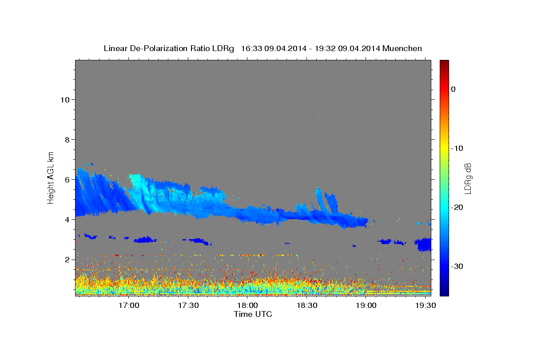Click the height tick label 4
This screenshot has height=355, width=533.
pos(68,219)
